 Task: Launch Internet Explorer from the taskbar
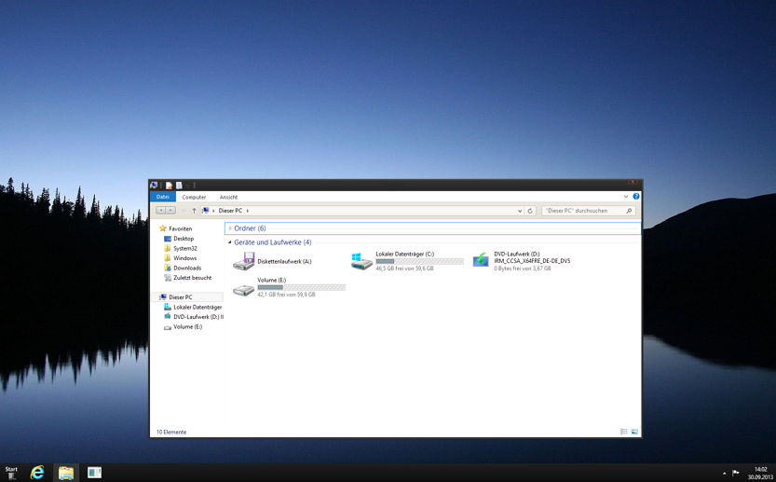tap(37, 473)
